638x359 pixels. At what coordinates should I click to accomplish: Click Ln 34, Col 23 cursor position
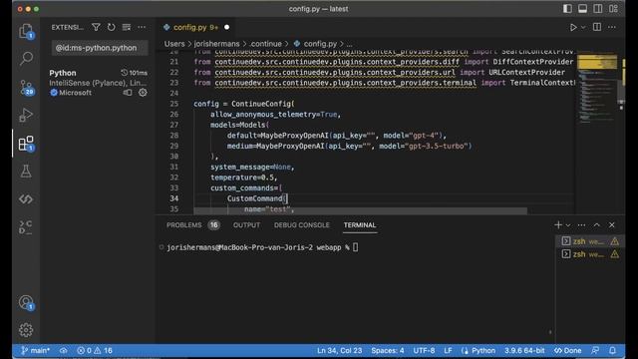(x=339, y=350)
